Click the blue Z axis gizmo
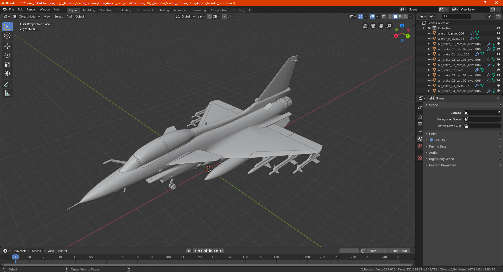The width and height of the screenshot is (503, 272). click(x=402, y=26)
